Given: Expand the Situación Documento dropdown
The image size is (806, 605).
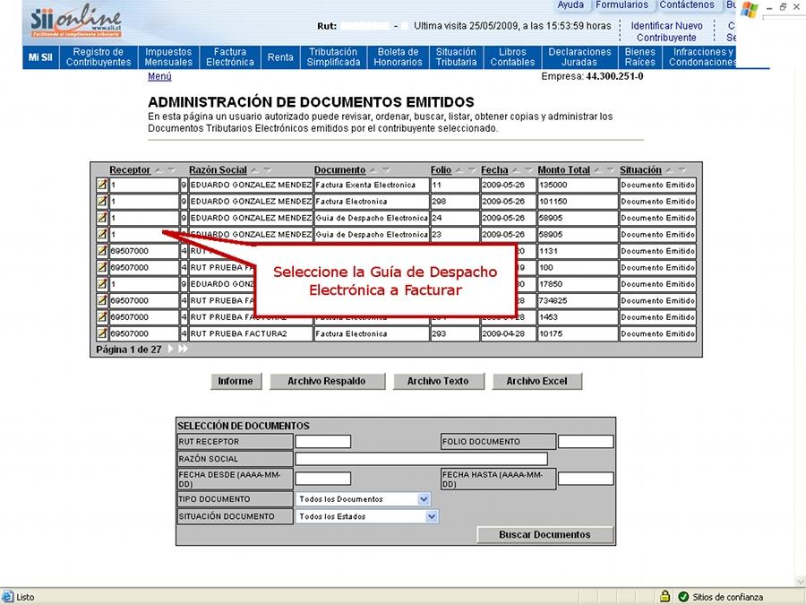Looking at the screenshot, I should click(x=432, y=516).
